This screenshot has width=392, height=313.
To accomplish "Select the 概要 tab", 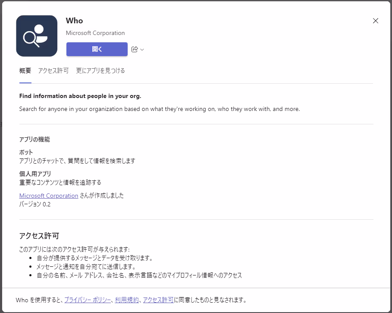I will (25, 70).
